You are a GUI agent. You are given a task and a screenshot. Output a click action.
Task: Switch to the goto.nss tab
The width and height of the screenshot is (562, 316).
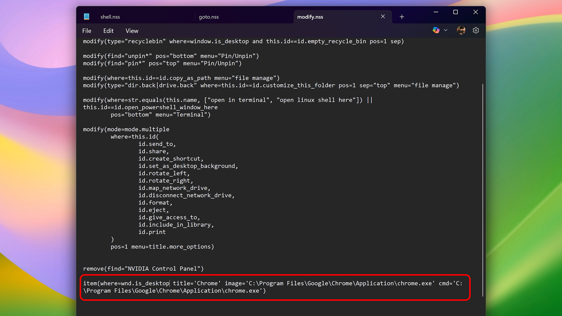(x=209, y=17)
